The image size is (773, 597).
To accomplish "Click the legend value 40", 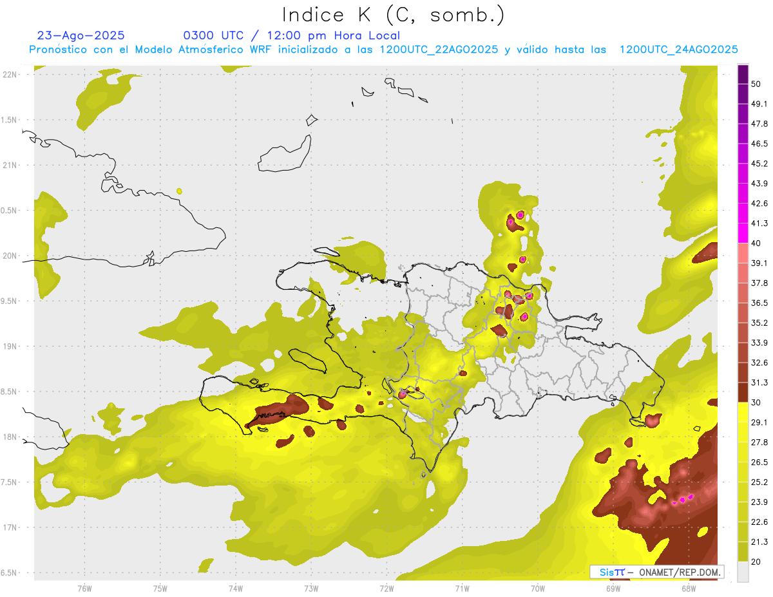I will point(758,243).
